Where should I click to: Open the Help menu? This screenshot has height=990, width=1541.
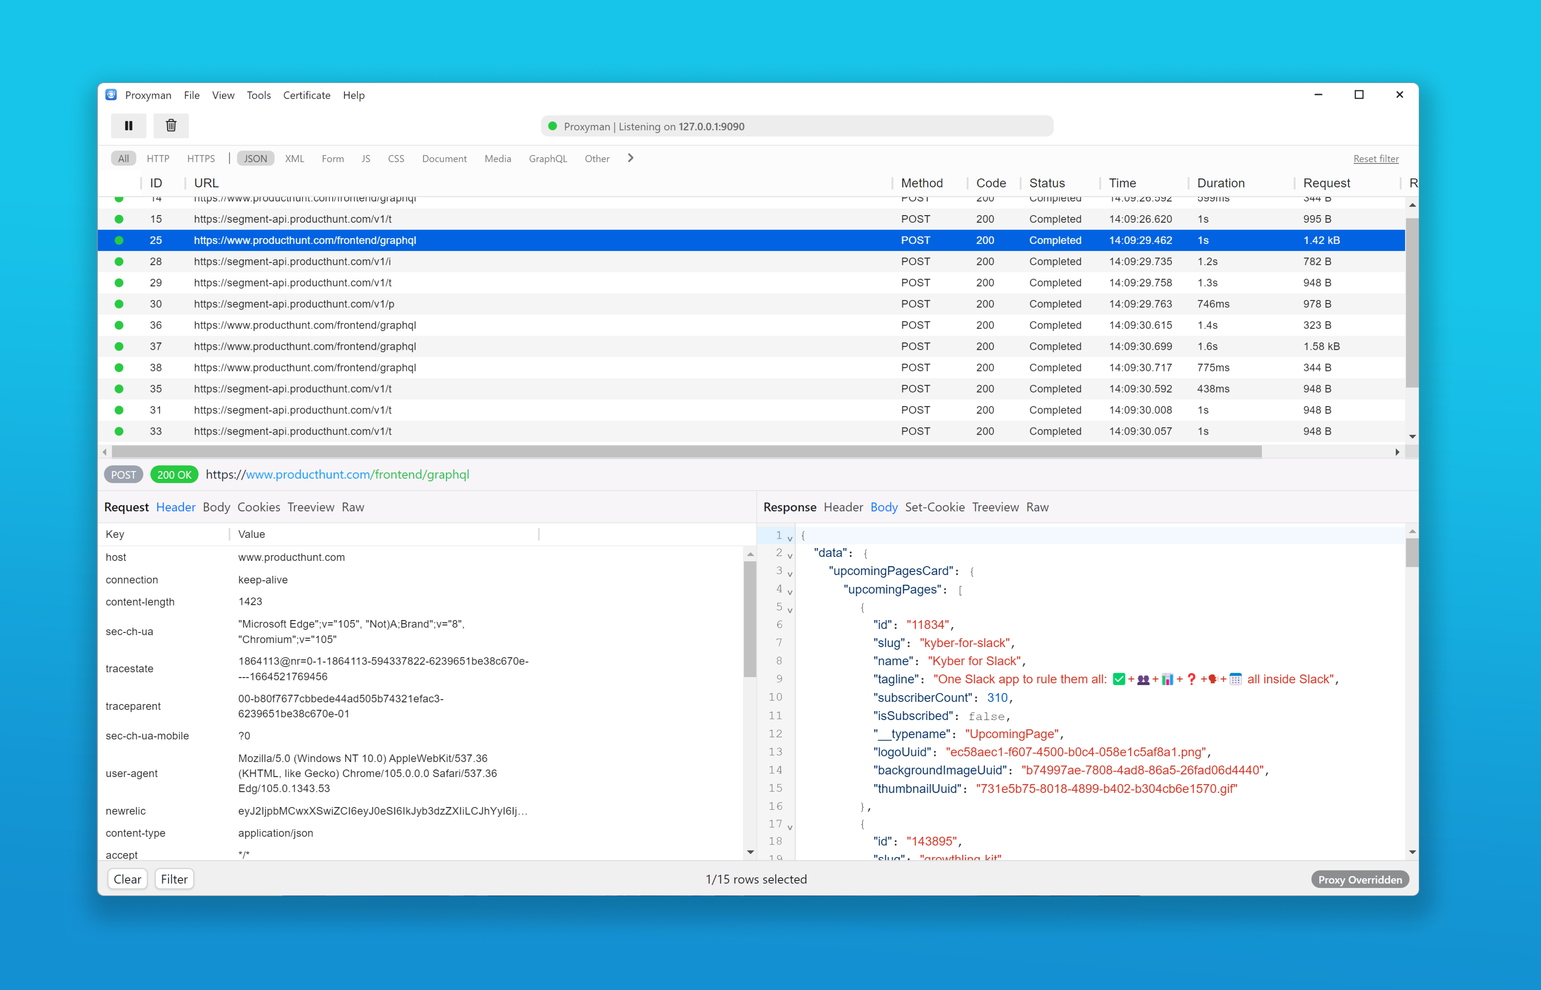(353, 95)
